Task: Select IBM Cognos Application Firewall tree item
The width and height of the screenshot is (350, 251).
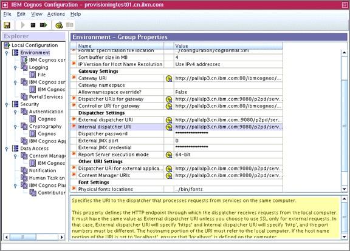Action: 47,141
